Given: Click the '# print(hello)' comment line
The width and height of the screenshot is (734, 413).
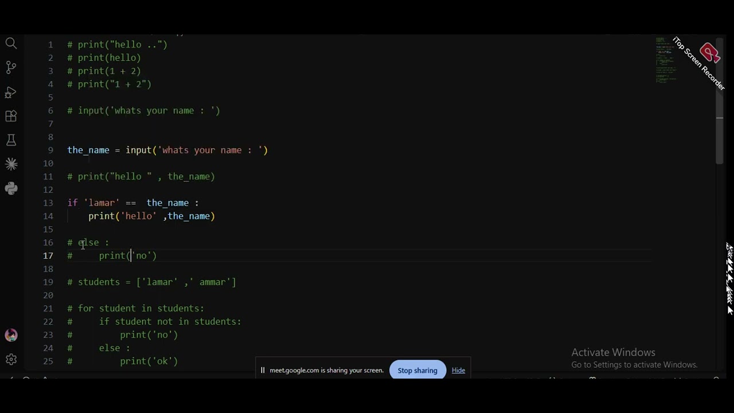Looking at the screenshot, I should click(104, 57).
